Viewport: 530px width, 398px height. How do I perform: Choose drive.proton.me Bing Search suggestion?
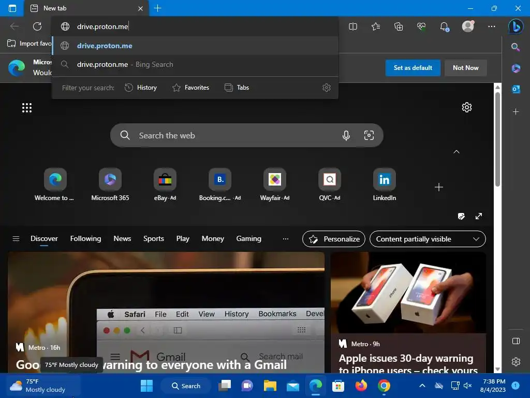pyautogui.click(x=195, y=64)
